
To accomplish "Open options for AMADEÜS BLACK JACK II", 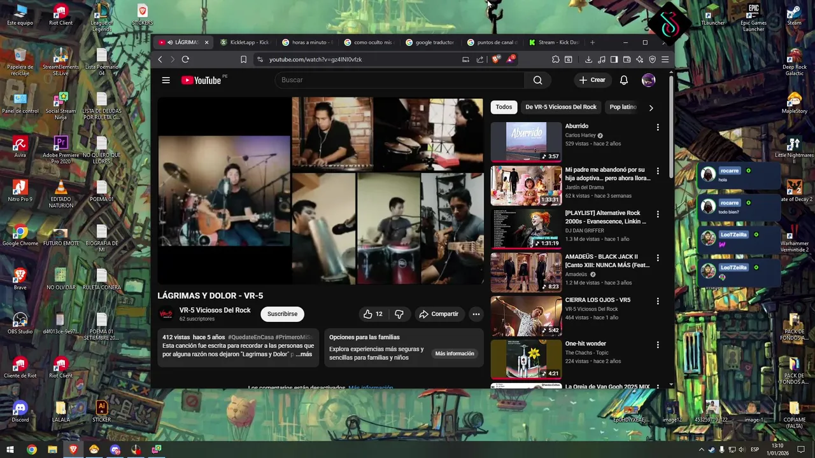I will coord(658,258).
